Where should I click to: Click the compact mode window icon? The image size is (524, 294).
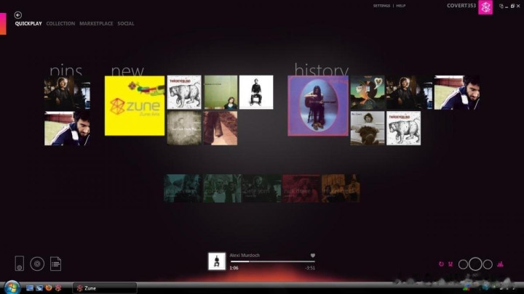click(x=501, y=6)
